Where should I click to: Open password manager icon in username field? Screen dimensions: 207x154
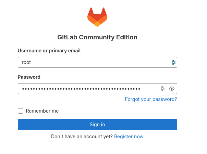pyautogui.click(x=173, y=62)
